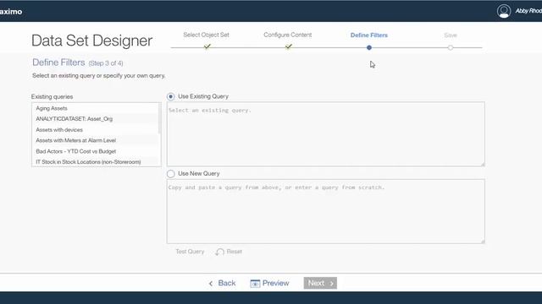The width and height of the screenshot is (542, 304).
Task: Open the user profile avatar icon
Action: coord(504,11)
